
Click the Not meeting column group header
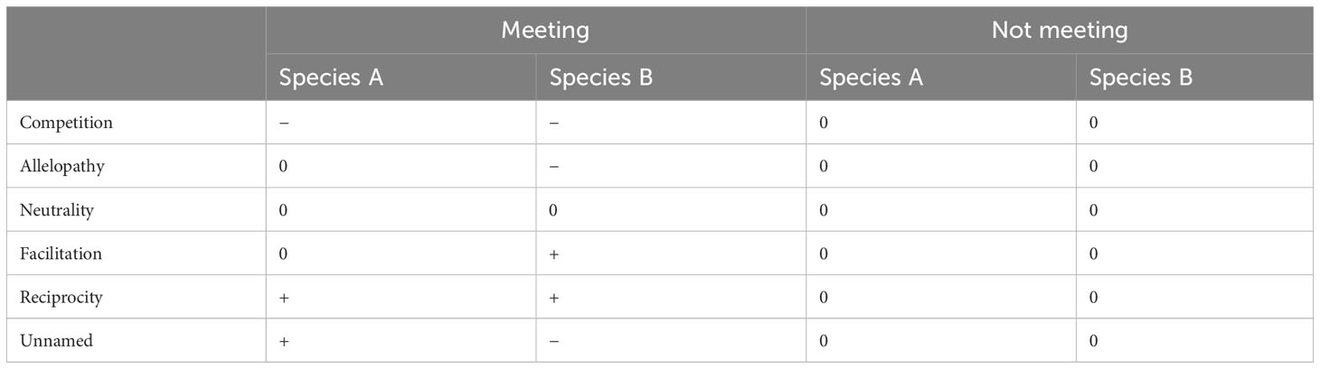[1060, 31]
